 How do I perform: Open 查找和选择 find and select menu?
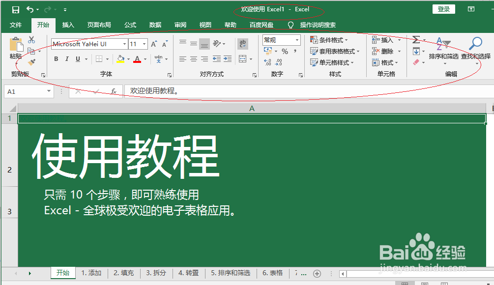pyautogui.click(x=476, y=51)
